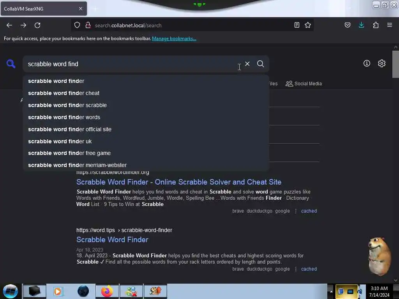Go forward using the browser forward arrow
This screenshot has height=299, width=399.
pos(23,25)
